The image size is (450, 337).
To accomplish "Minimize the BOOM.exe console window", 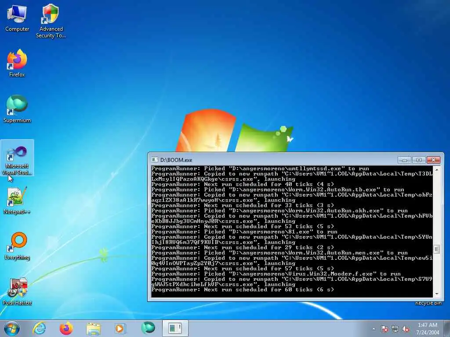I will click(x=404, y=160).
